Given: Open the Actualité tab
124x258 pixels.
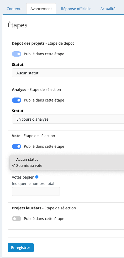Looking at the screenshot, I should click(108, 9).
